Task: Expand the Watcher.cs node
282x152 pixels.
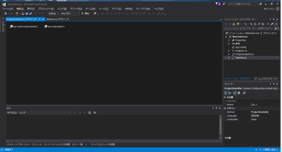Action: [x=229, y=58]
